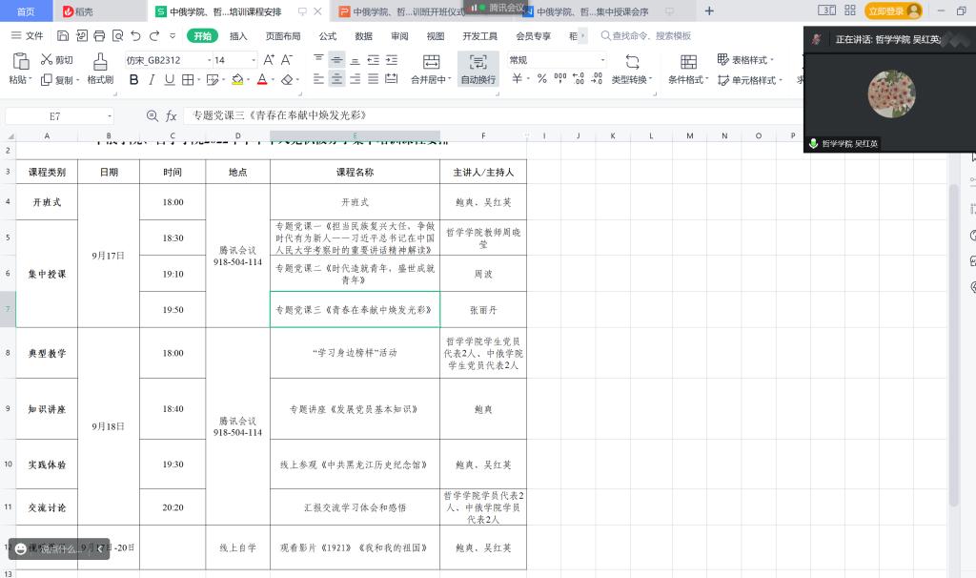Align the text to the right

355,79
